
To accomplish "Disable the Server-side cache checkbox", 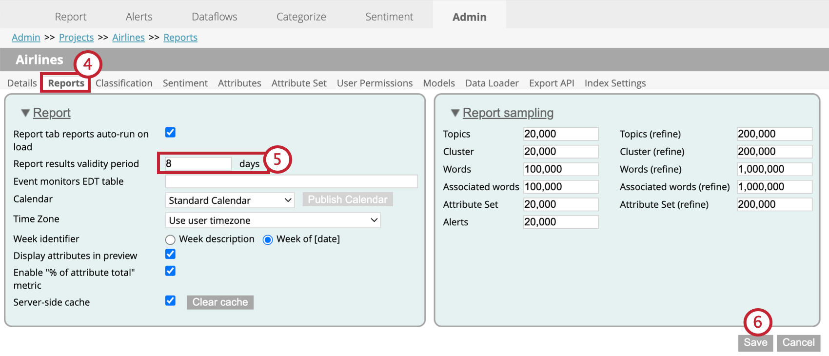I will click(x=170, y=301).
